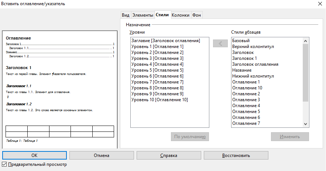
Task: Switch to the Вид tab
Action: (126, 15)
